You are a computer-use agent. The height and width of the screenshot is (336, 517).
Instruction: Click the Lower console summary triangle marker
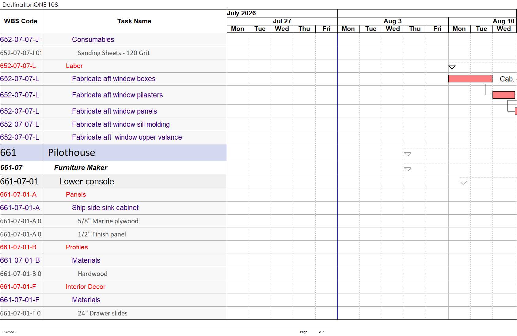(463, 183)
